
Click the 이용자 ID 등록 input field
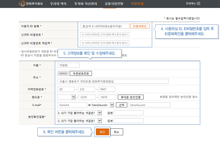click(105, 26)
